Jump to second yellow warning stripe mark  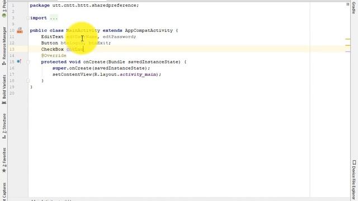coord(348,45)
